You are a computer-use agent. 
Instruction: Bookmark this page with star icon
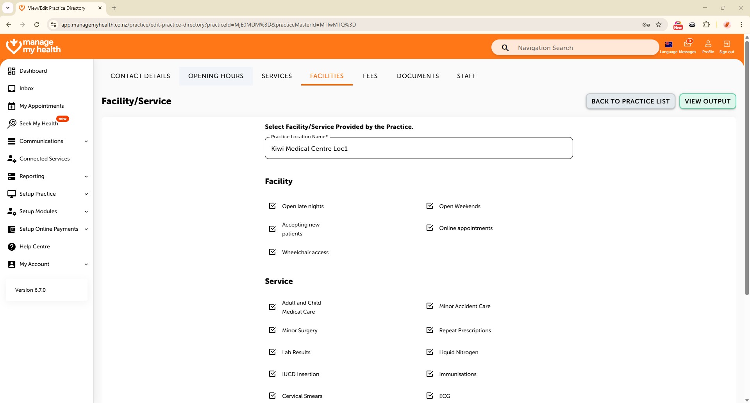point(659,25)
